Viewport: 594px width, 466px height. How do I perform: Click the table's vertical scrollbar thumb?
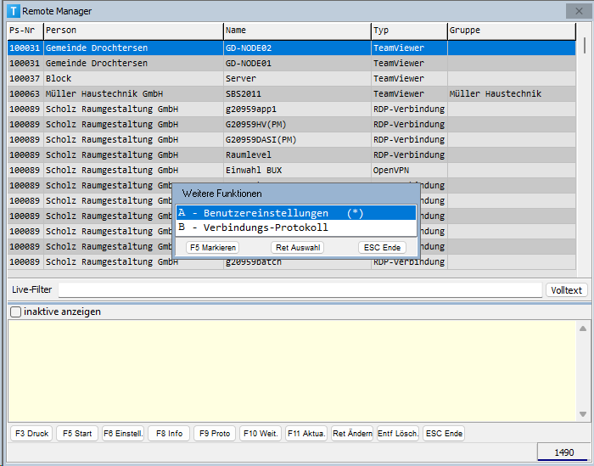click(585, 45)
